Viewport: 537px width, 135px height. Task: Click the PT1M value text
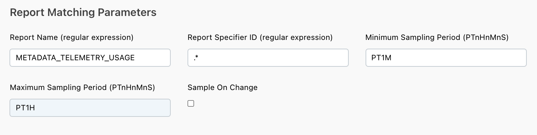pyautogui.click(x=381, y=58)
